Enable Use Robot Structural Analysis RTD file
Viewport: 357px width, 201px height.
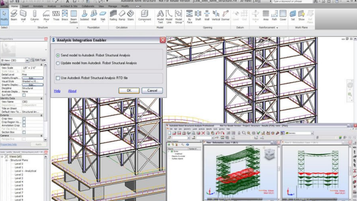58,78
